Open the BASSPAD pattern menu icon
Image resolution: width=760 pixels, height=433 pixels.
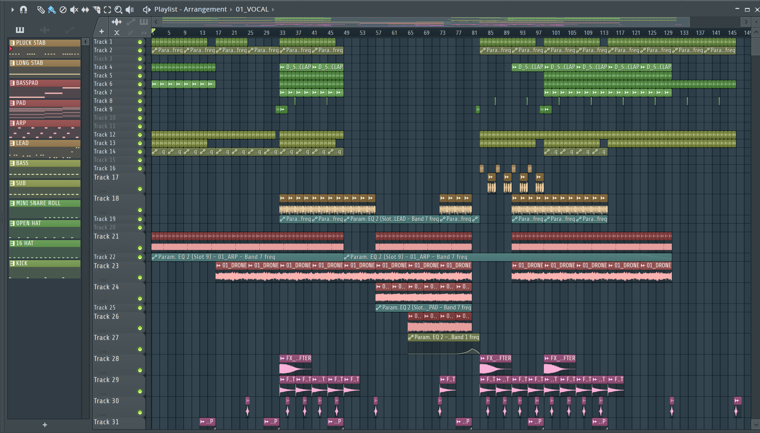(x=12, y=83)
